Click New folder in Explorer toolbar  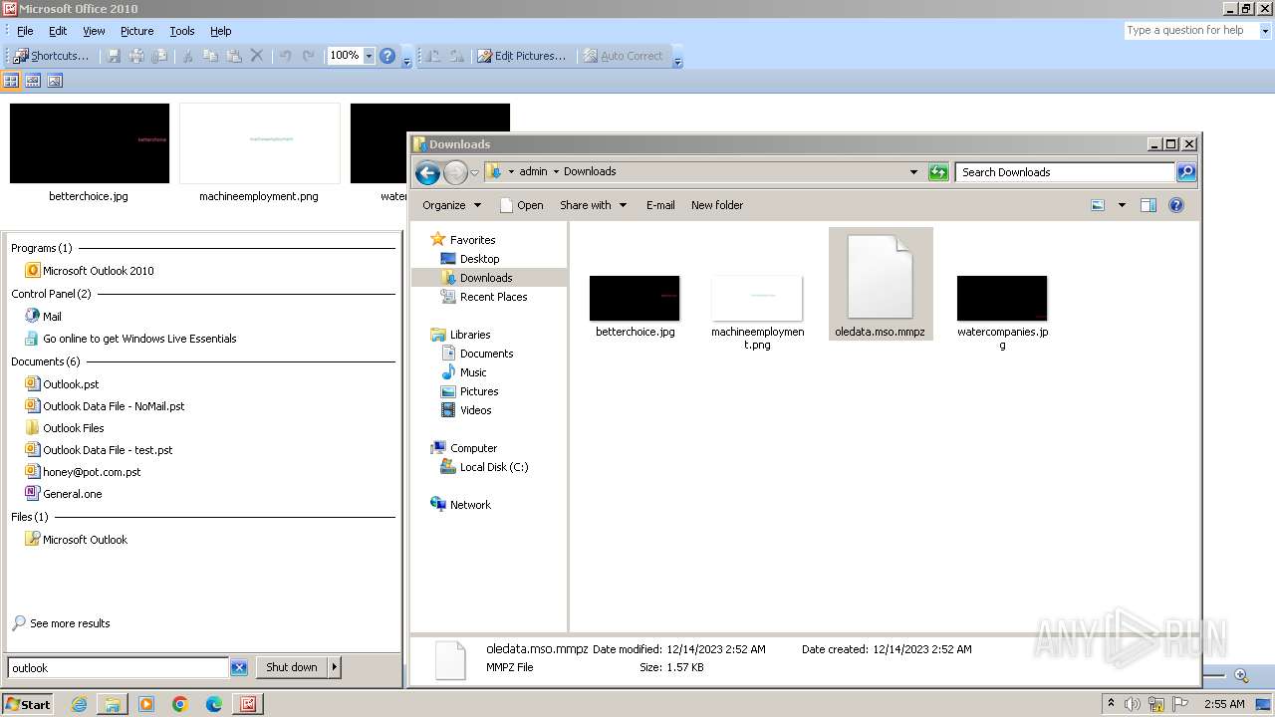(717, 205)
